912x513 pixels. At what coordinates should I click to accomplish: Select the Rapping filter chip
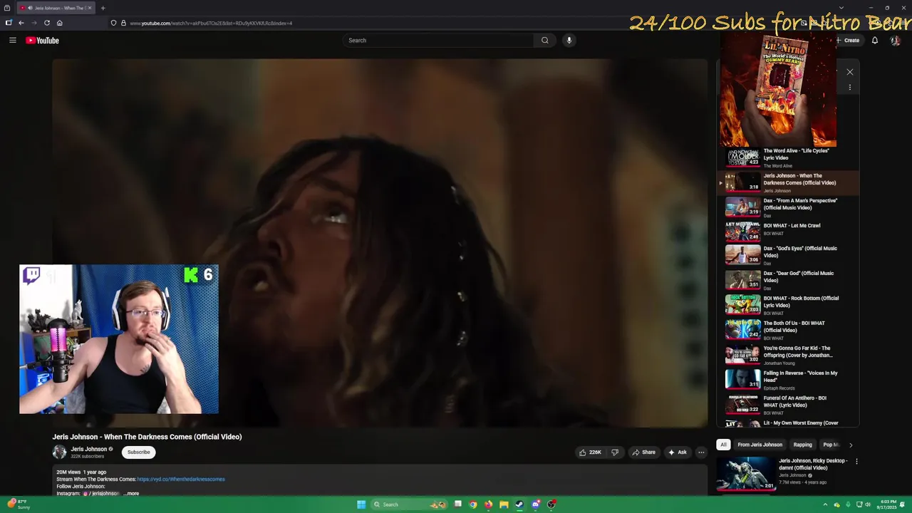tap(802, 445)
